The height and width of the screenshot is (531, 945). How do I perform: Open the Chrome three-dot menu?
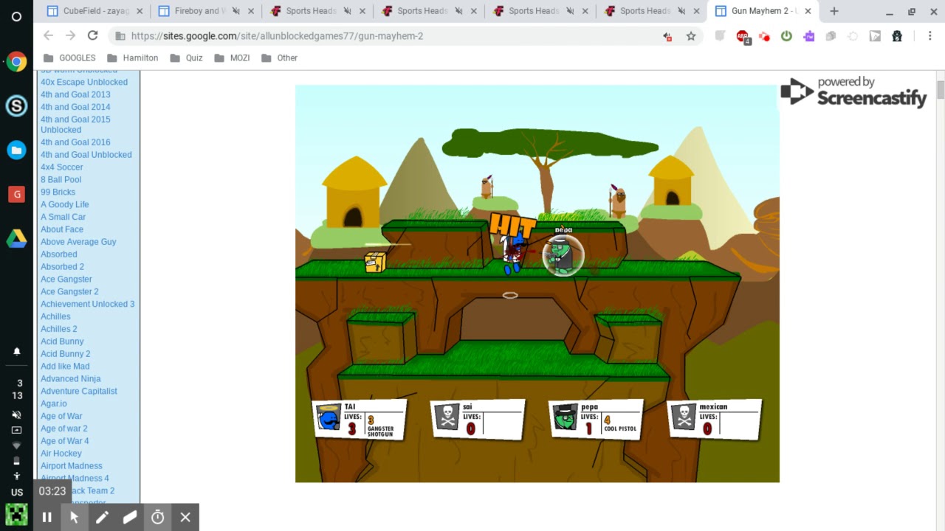click(x=929, y=36)
